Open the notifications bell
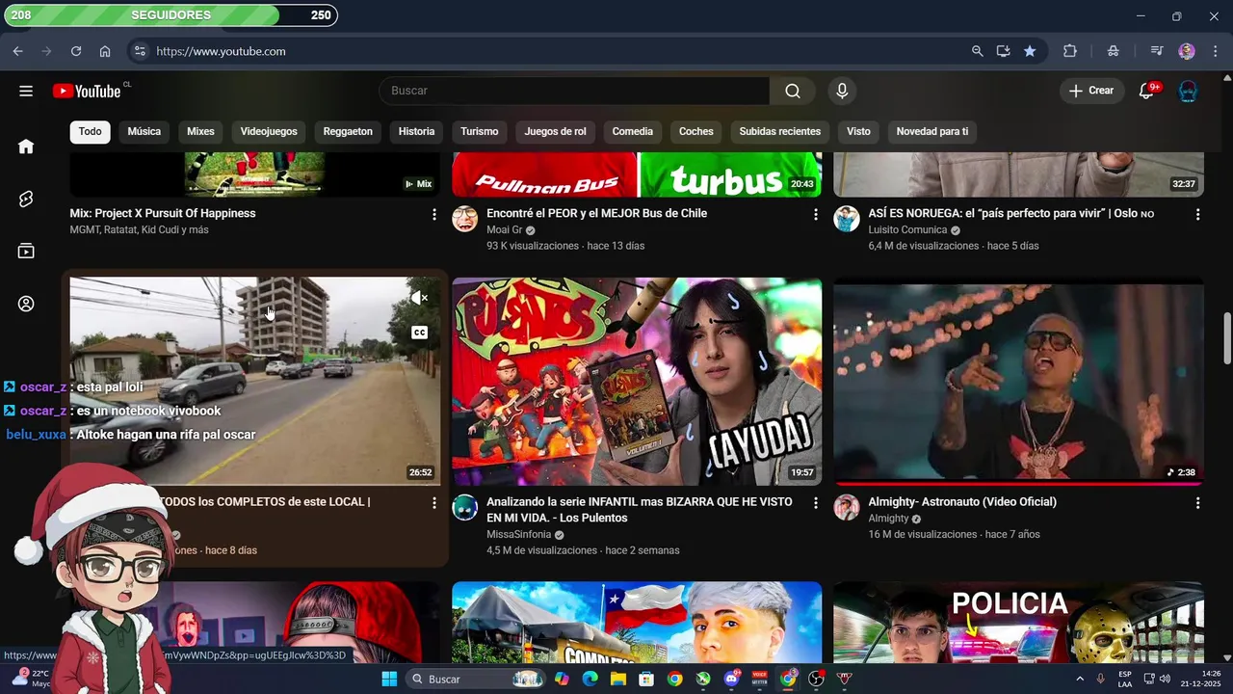 pos(1146,91)
